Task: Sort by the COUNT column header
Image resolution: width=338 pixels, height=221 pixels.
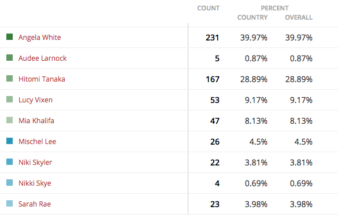Action: pyautogui.click(x=208, y=8)
